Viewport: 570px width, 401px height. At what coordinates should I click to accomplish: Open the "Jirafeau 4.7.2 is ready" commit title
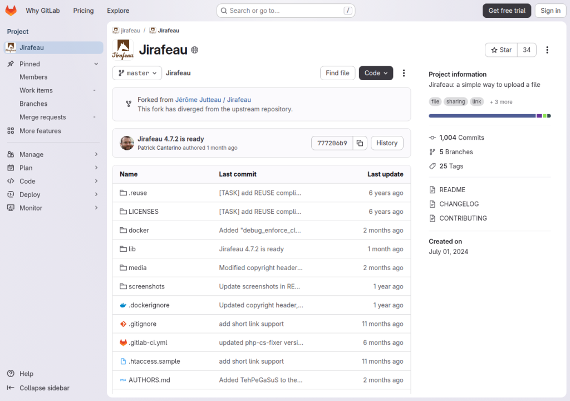click(170, 139)
